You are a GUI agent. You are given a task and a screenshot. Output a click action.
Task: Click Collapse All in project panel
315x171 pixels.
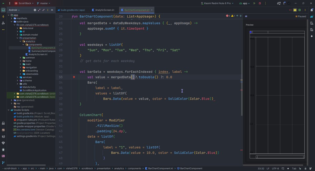[44, 10]
